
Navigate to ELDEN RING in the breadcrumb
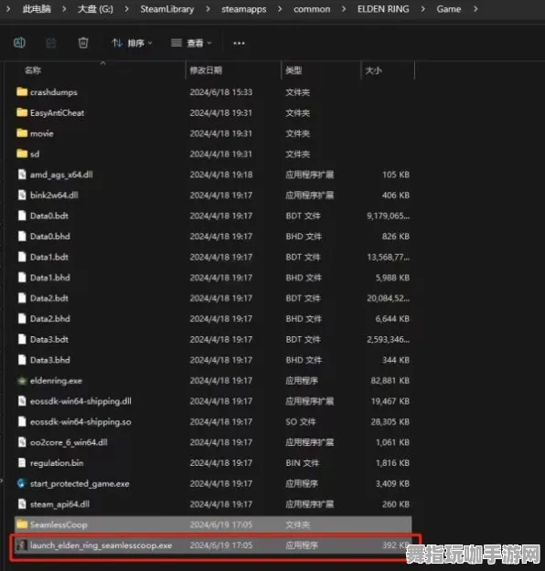click(x=383, y=9)
